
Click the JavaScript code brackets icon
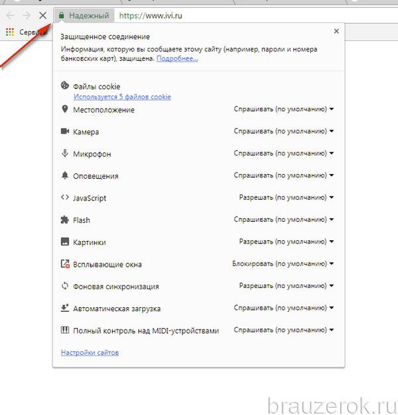click(65, 197)
